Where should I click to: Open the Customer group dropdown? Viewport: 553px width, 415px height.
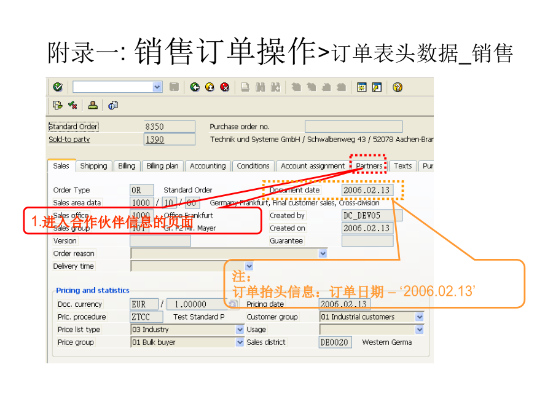(x=419, y=317)
